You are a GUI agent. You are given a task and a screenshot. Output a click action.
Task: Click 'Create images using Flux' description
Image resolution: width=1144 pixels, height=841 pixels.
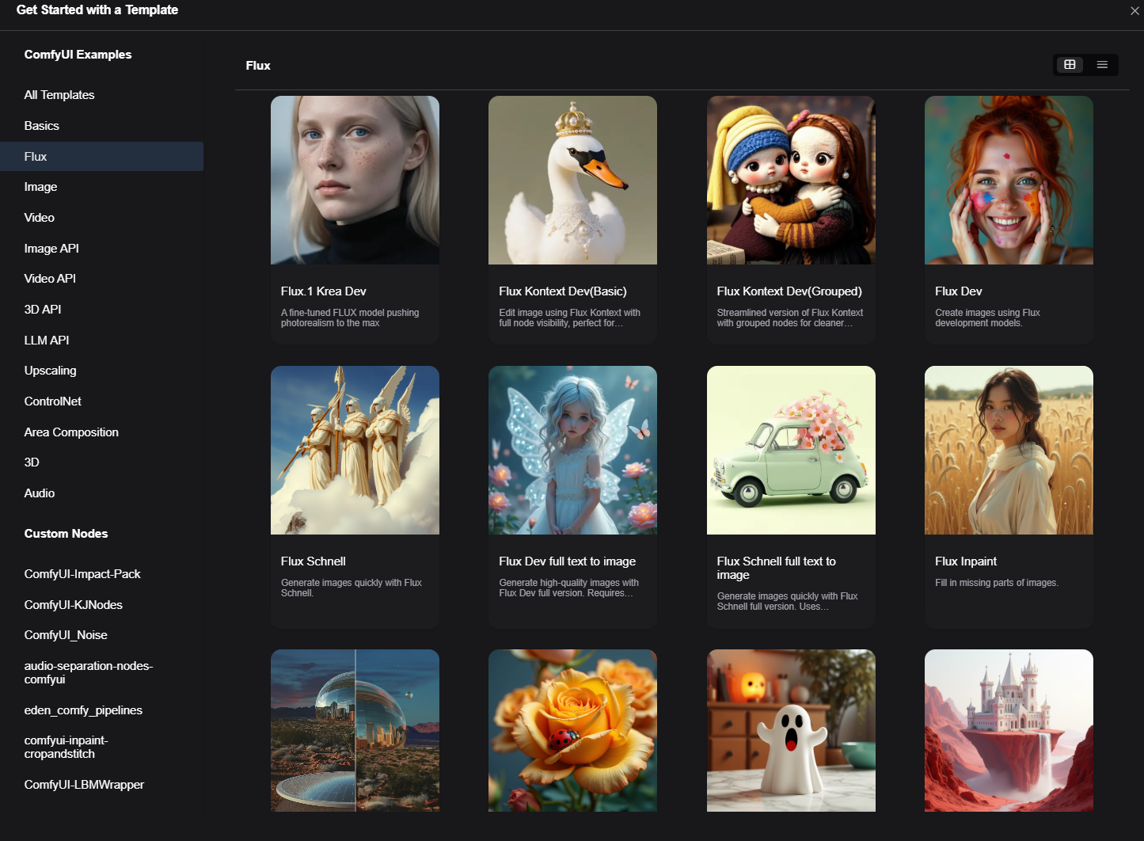coord(987,318)
